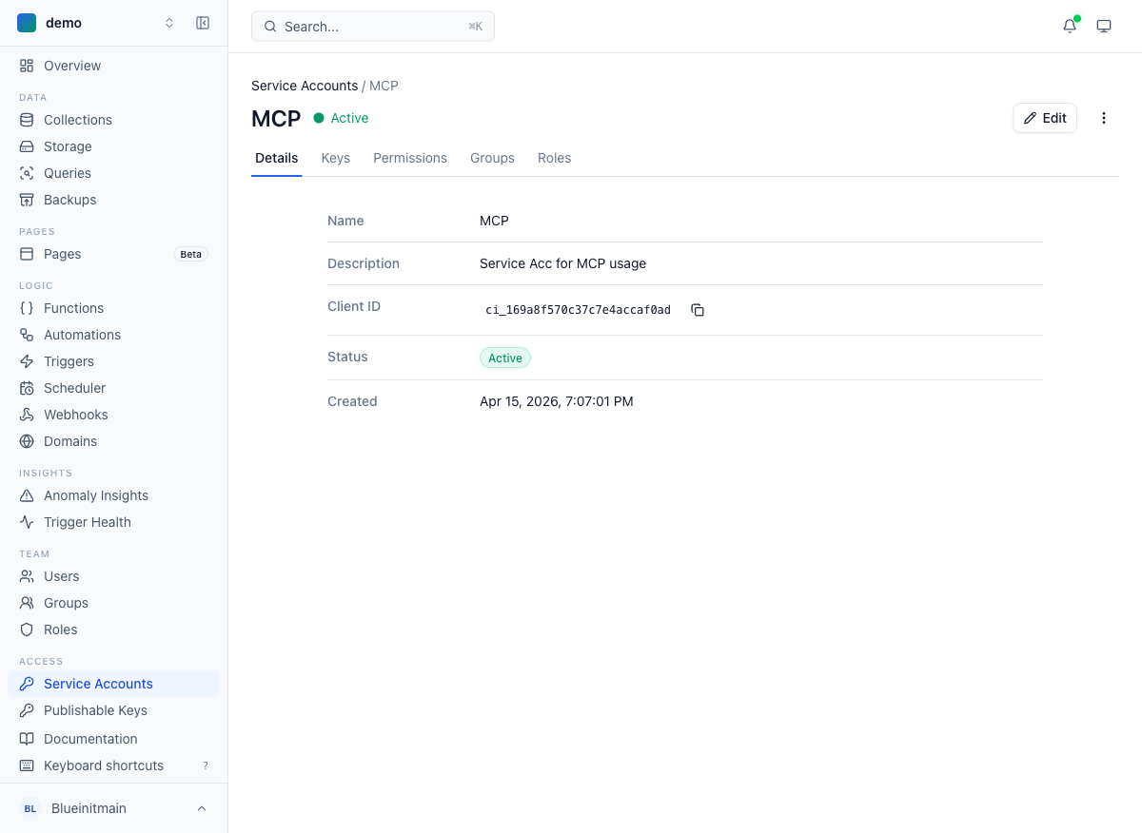
Task: Click the MCP breadcrumb text
Action: click(384, 86)
